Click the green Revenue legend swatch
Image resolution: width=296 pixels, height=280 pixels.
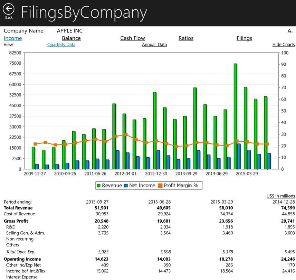click(x=98, y=186)
